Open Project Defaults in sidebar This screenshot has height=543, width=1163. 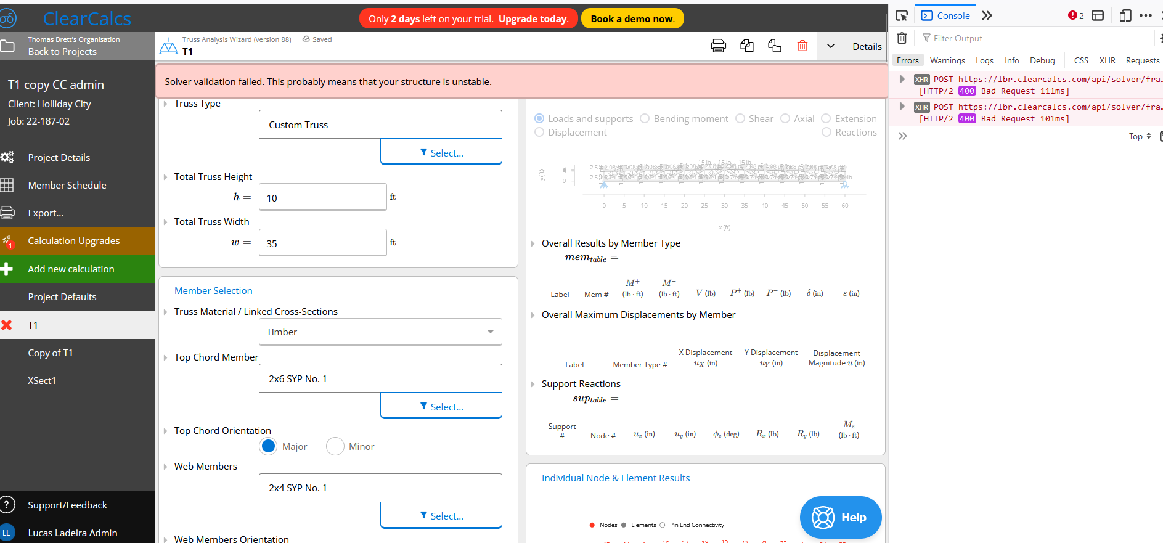[77, 296]
